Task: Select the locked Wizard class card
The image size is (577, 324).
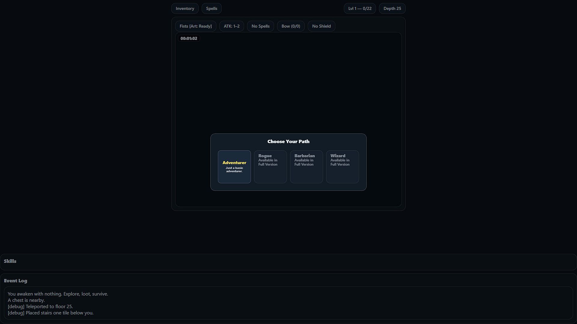Action: pyautogui.click(x=342, y=166)
